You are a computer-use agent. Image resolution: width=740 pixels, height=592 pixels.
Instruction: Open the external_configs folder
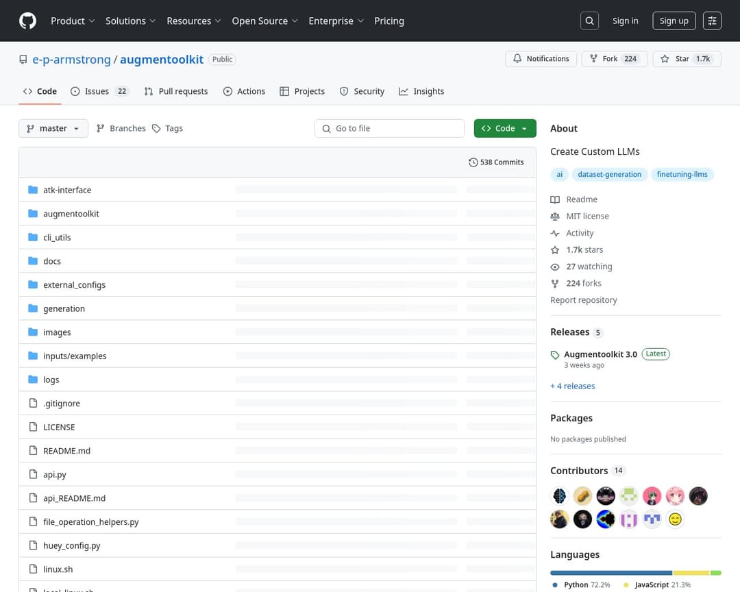[x=74, y=284]
